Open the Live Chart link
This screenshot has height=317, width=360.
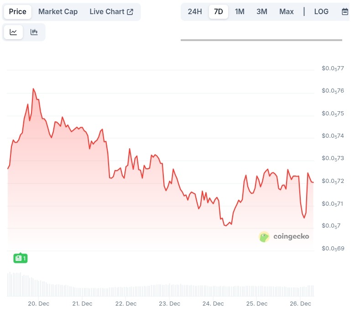[x=107, y=12]
